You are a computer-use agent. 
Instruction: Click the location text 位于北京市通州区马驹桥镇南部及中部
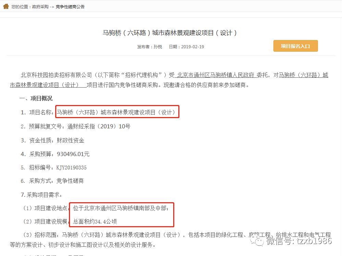pyautogui.click(x=121, y=208)
